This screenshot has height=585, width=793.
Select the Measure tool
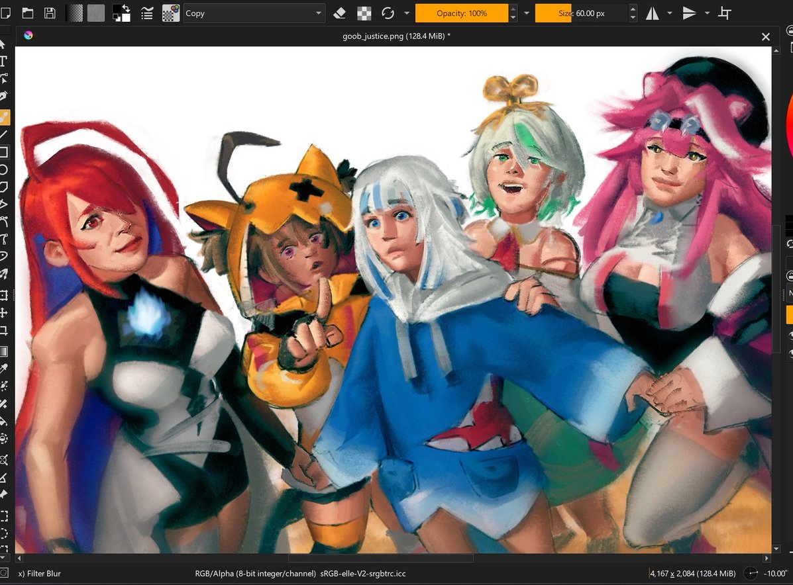[3, 477]
